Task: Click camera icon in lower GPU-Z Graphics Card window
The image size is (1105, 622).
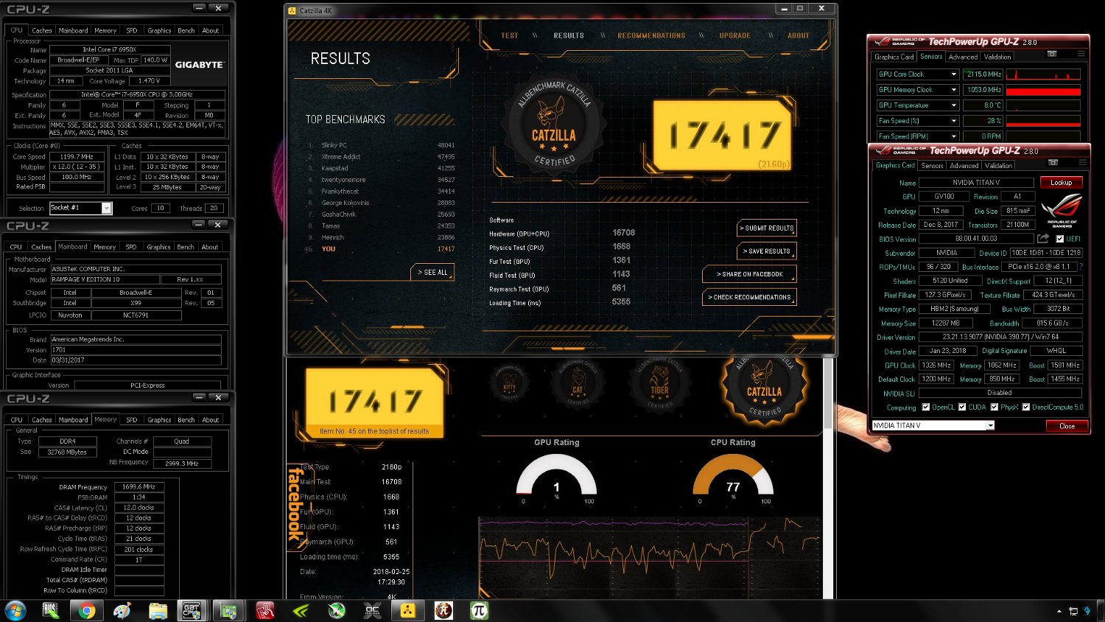Action: pos(1053,162)
